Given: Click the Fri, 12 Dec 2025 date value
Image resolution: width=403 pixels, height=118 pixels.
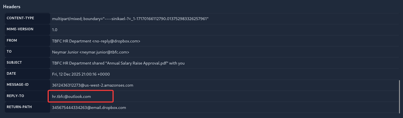Looking at the screenshot, I should coord(81,74).
